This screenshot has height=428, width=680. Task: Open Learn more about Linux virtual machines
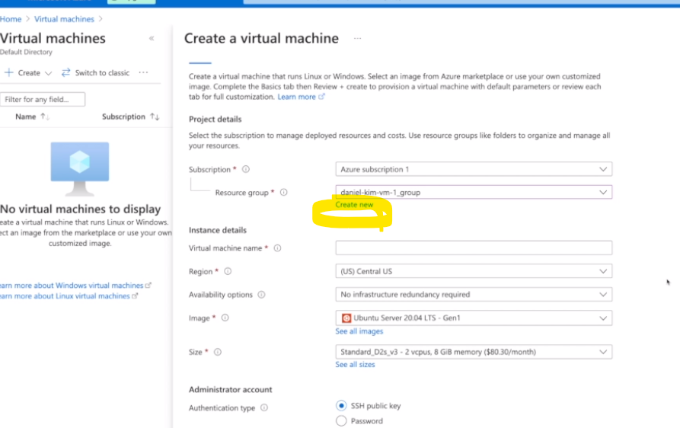(65, 296)
